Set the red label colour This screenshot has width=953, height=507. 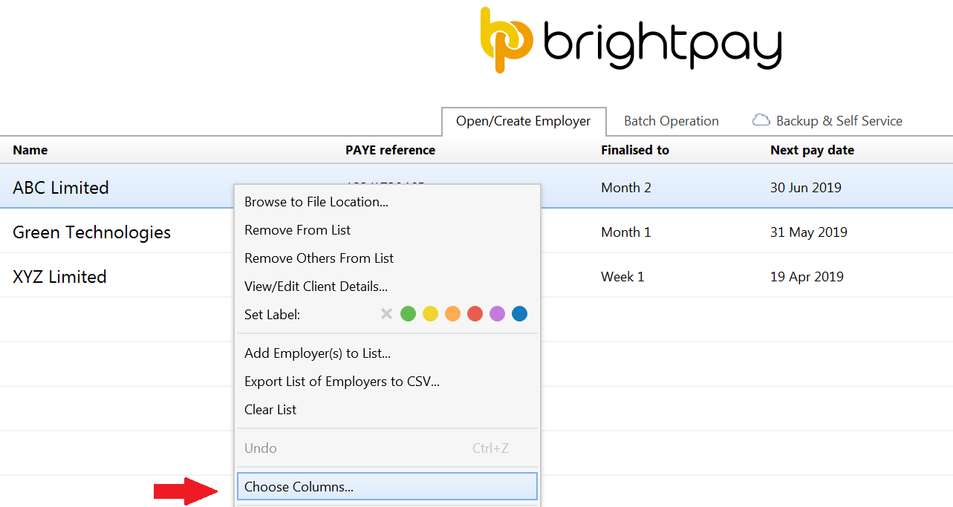pos(475,314)
